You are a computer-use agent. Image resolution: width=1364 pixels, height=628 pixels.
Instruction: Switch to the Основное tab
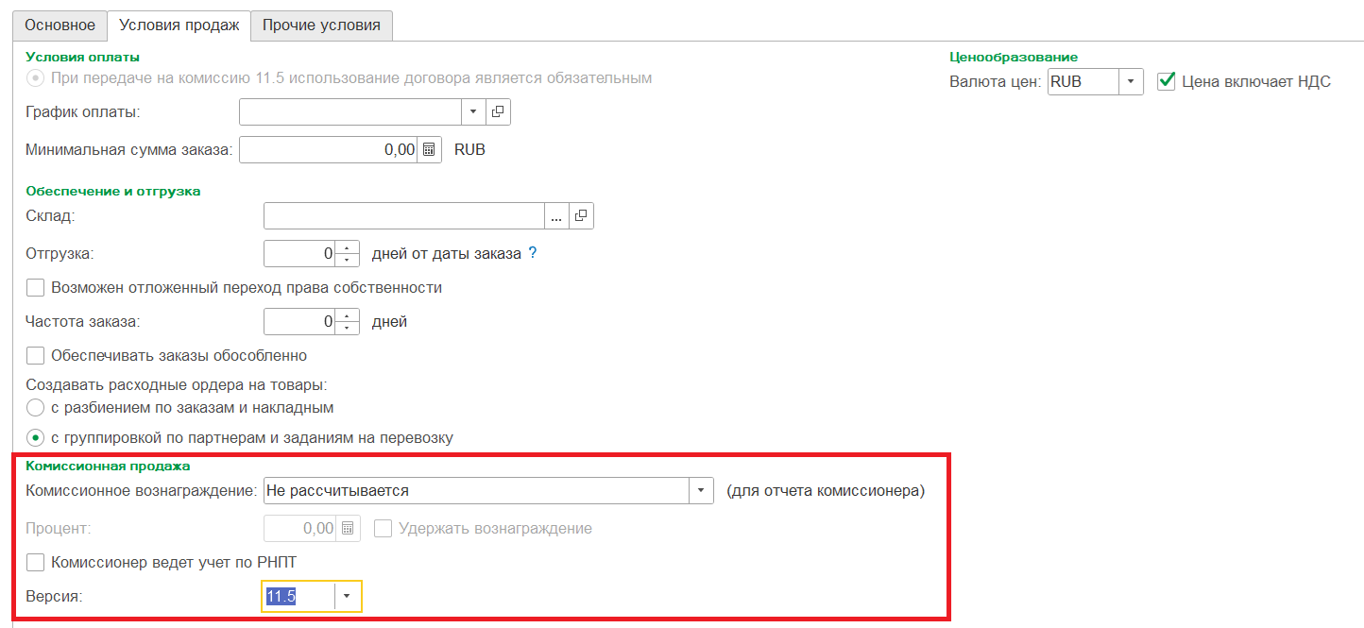60,25
